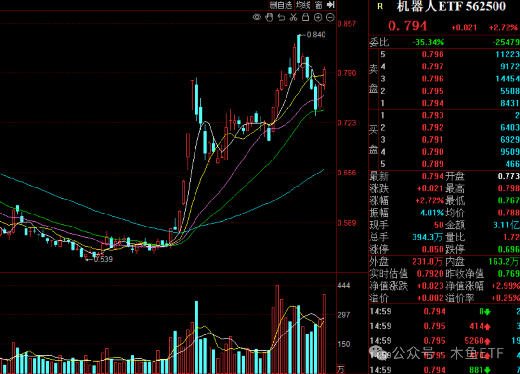Zoom in with the plus circle icon

(318, 17)
